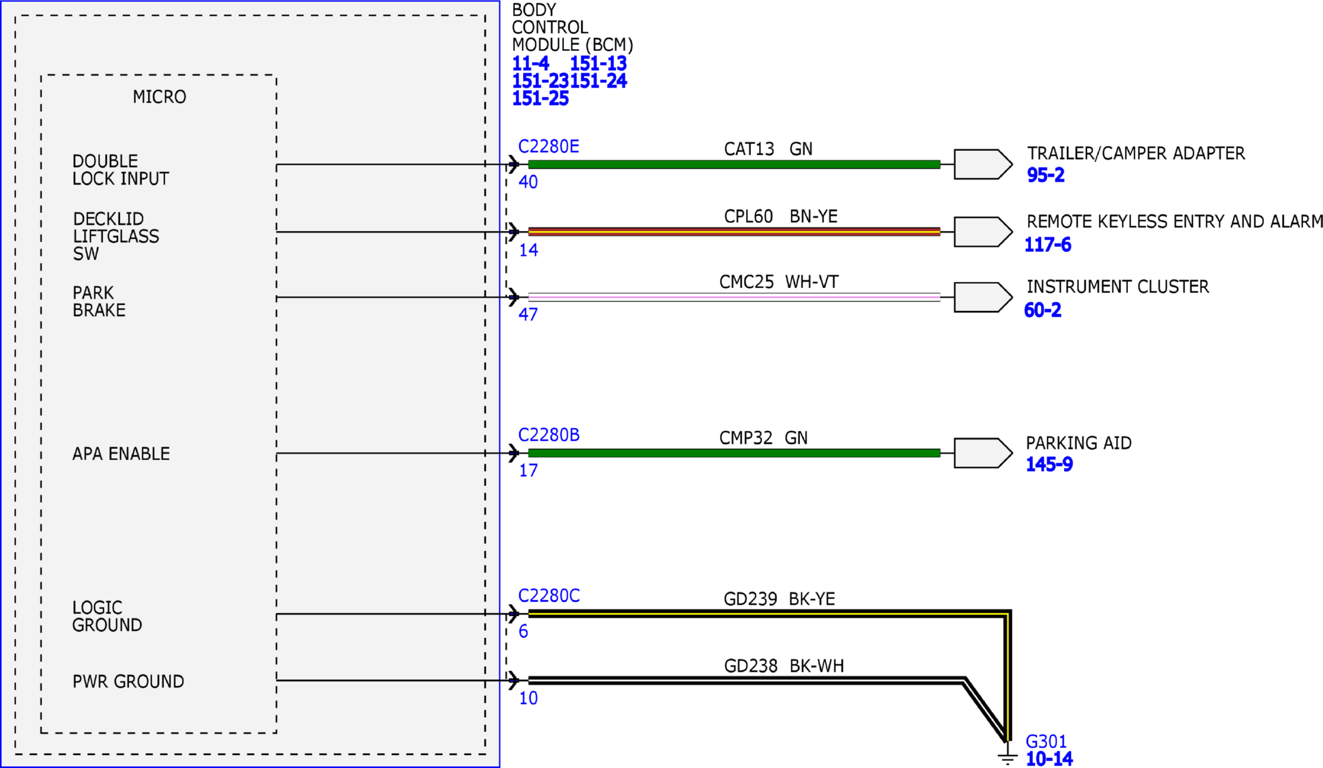Screen dimensions: 1323x768
Task: Click the DOUBLE LOCK INPUT label
Action: [120, 169]
